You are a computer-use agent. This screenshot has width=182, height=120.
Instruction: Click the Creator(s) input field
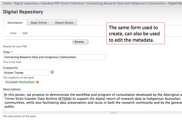pyautogui.click(x=26, y=72)
